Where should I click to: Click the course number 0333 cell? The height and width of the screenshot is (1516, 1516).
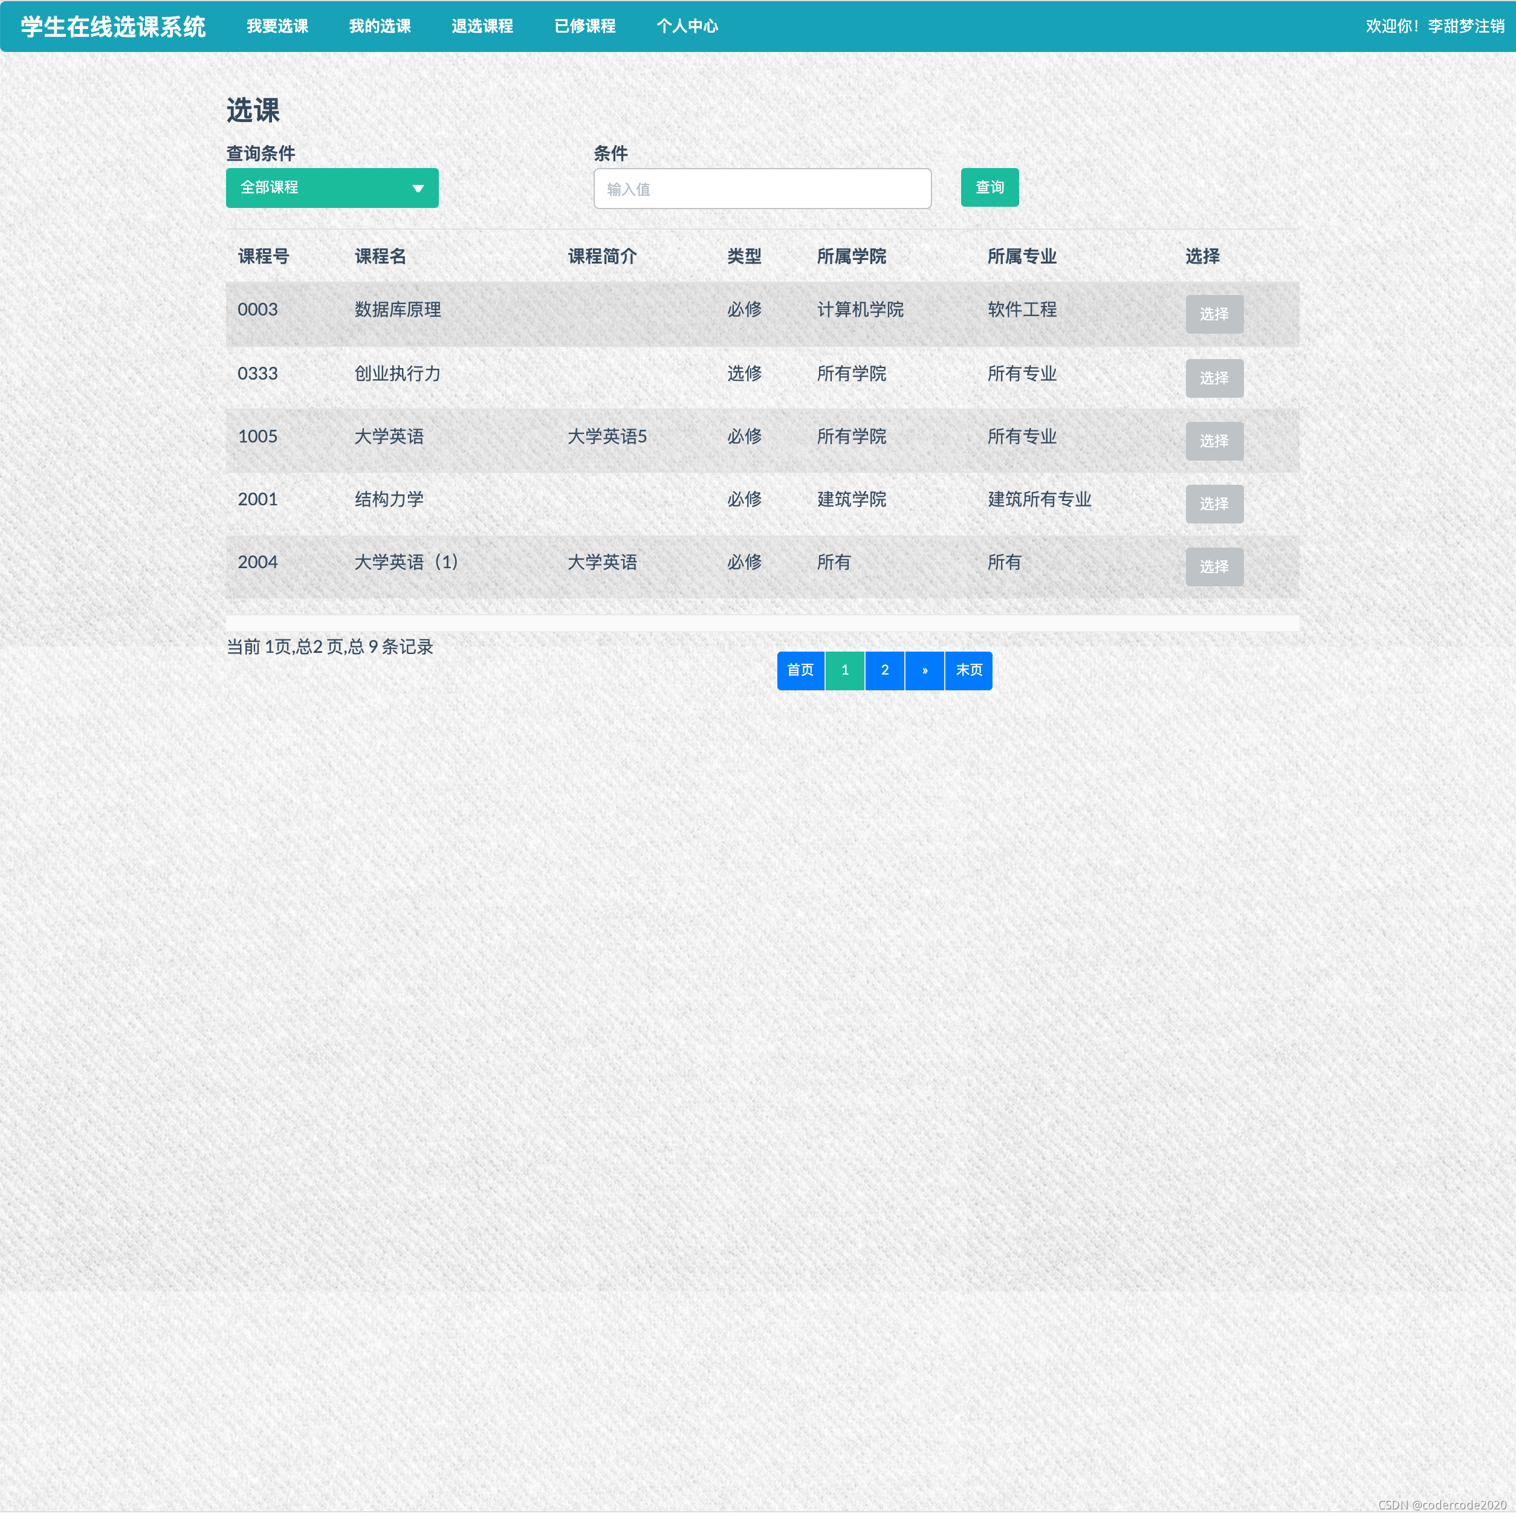click(258, 374)
